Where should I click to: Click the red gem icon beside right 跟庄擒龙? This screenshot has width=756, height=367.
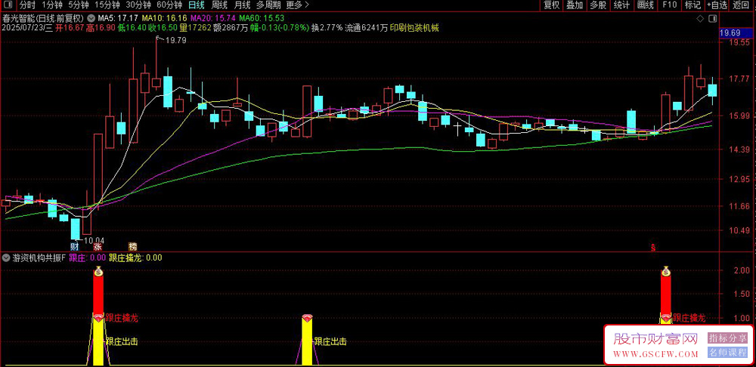click(x=666, y=318)
